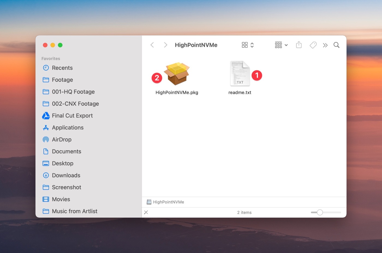The height and width of the screenshot is (253, 382).
Task: Go back with the left chevron
Action: (152, 45)
